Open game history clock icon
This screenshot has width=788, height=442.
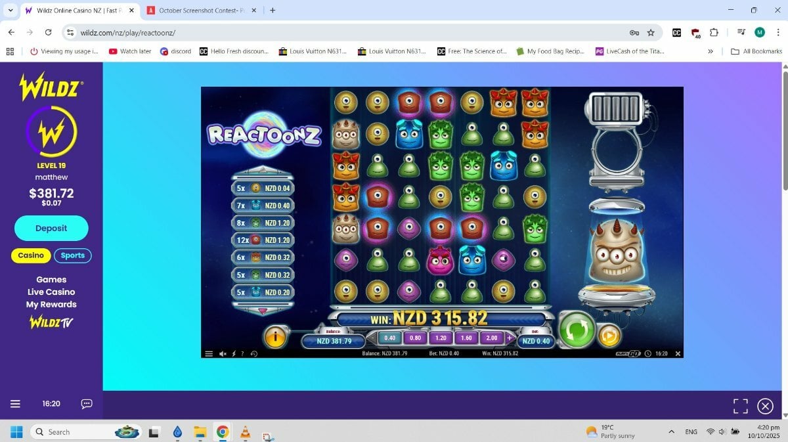tap(253, 353)
